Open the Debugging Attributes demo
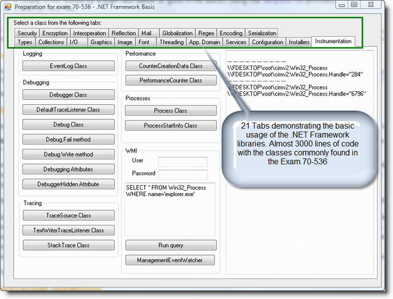The width and height of the screenshot is (393, 299). tap(68, 169)
